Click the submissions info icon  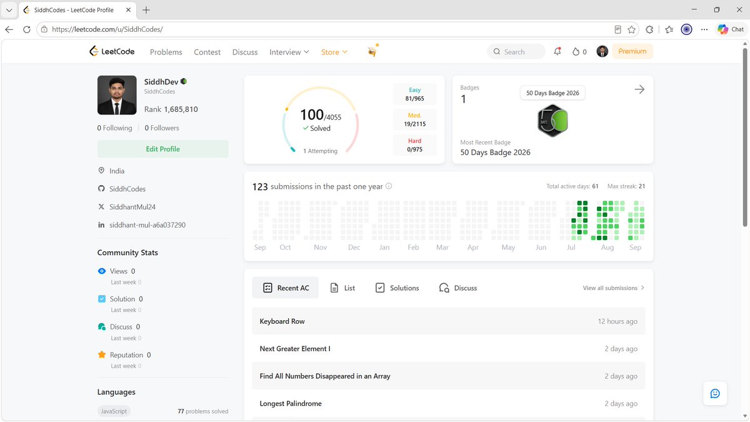(x=389, y=186)
